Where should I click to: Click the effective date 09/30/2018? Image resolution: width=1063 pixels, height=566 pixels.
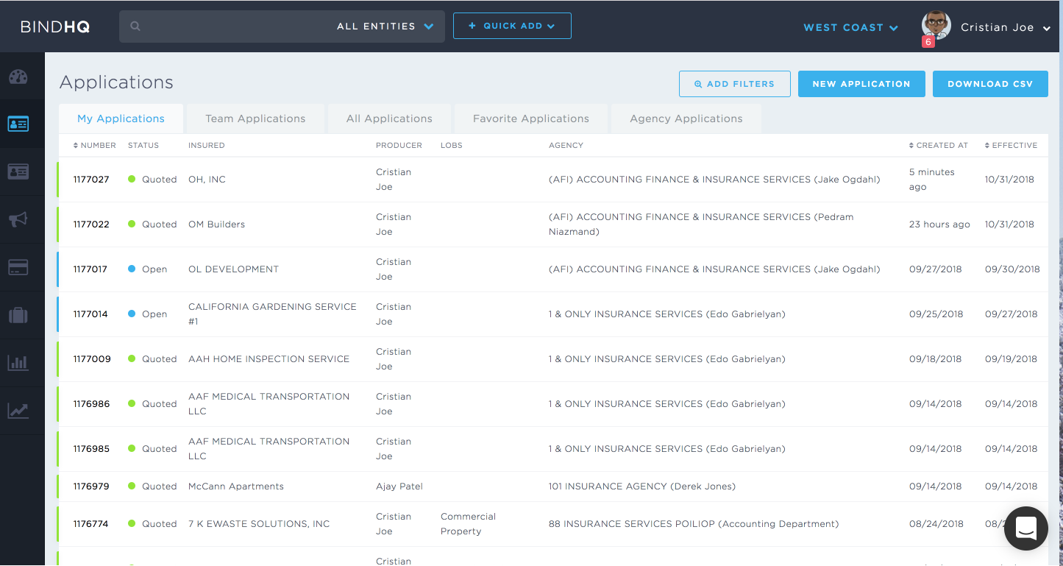[x=1012, y=269]
